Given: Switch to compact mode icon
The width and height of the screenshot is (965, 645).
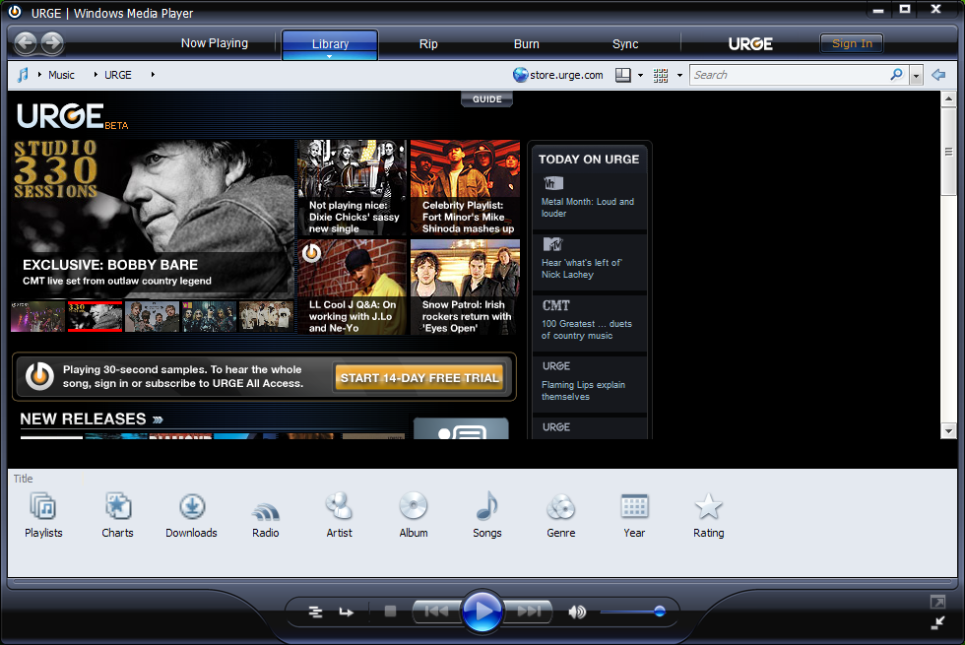Looking at the screenshot, I should click(937, 622).
